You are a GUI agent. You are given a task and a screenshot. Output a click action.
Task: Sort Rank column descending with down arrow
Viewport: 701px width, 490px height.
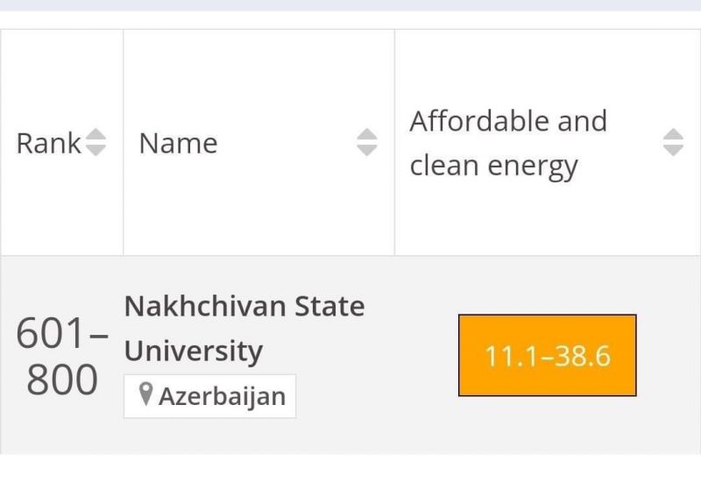coord(96,151)
